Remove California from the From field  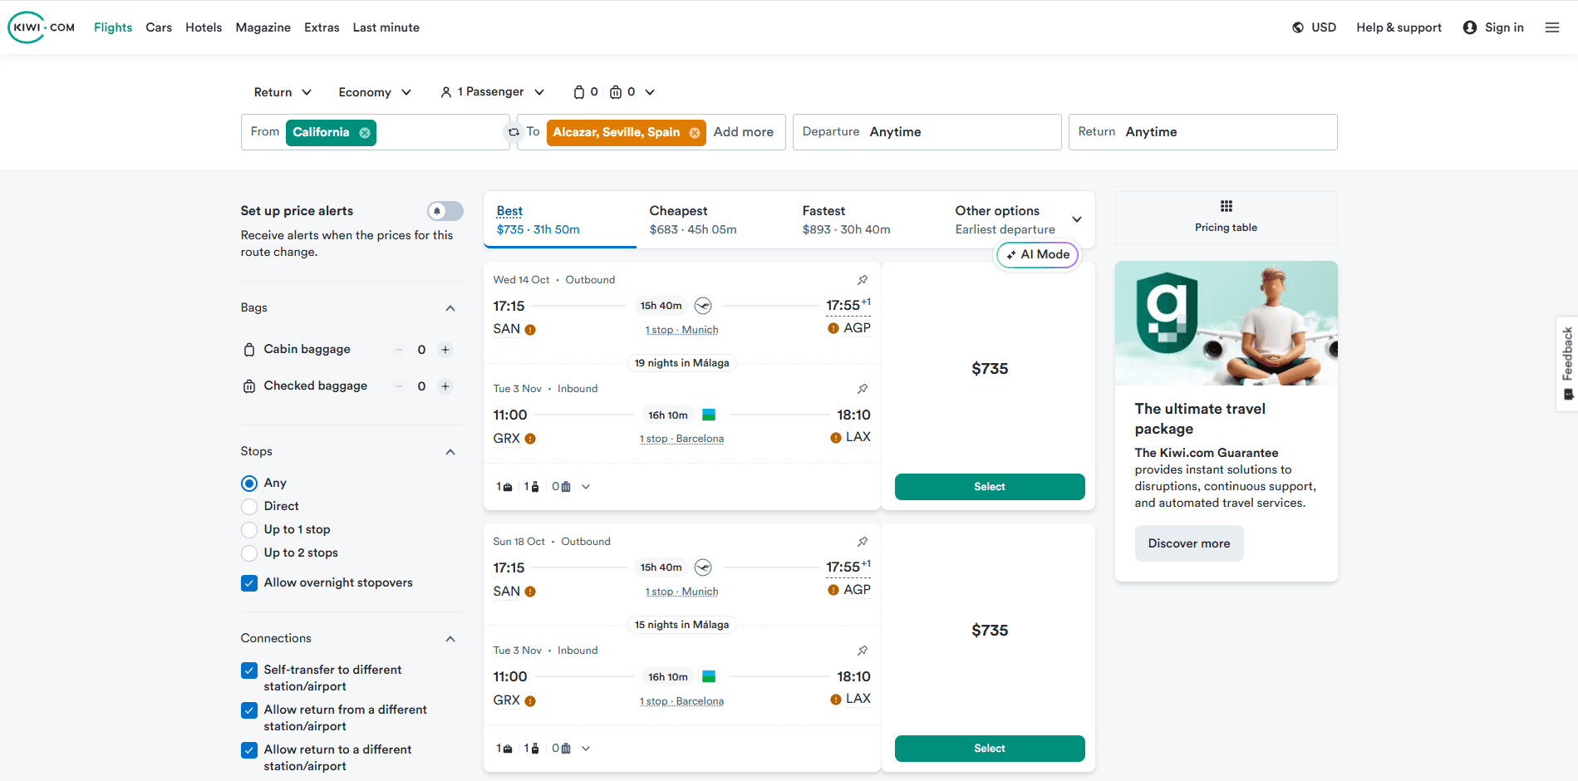pos(364,132)
